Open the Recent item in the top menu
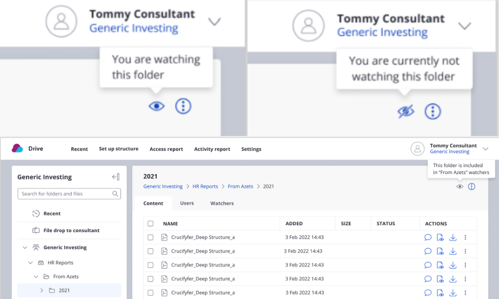Screen dimensions: 499x299 coord(79,149)
